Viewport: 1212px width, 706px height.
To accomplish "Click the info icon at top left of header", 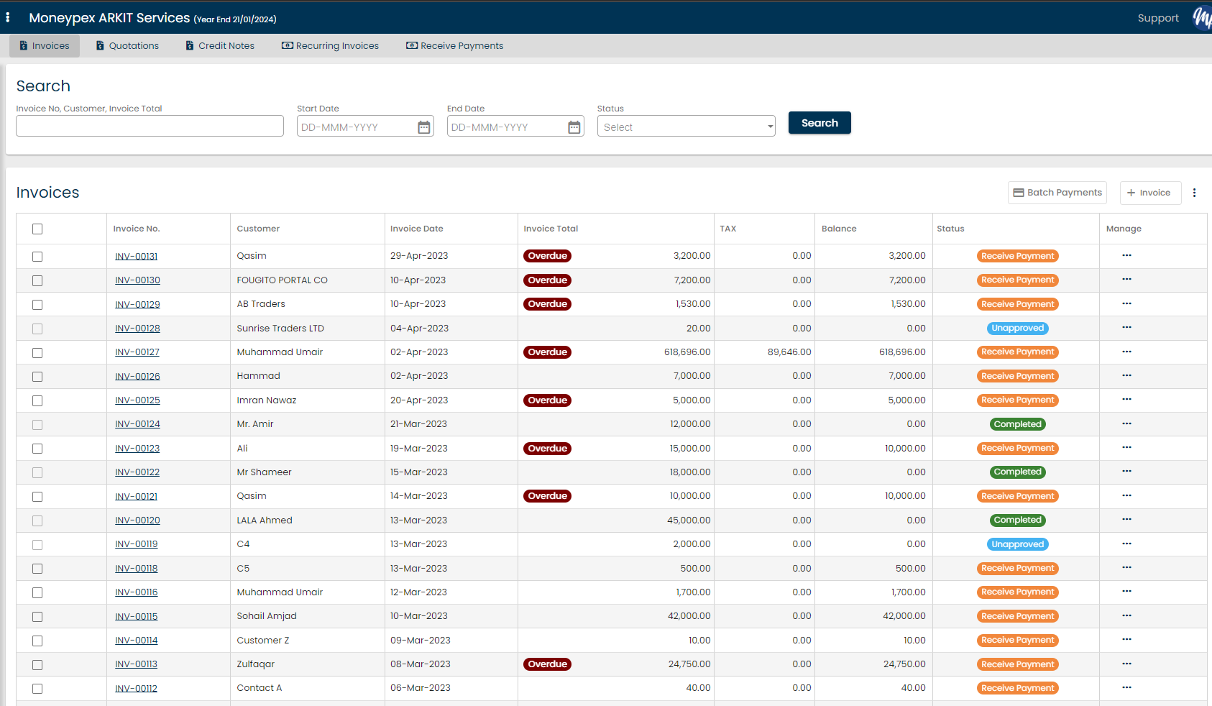I will click(8, 17).
